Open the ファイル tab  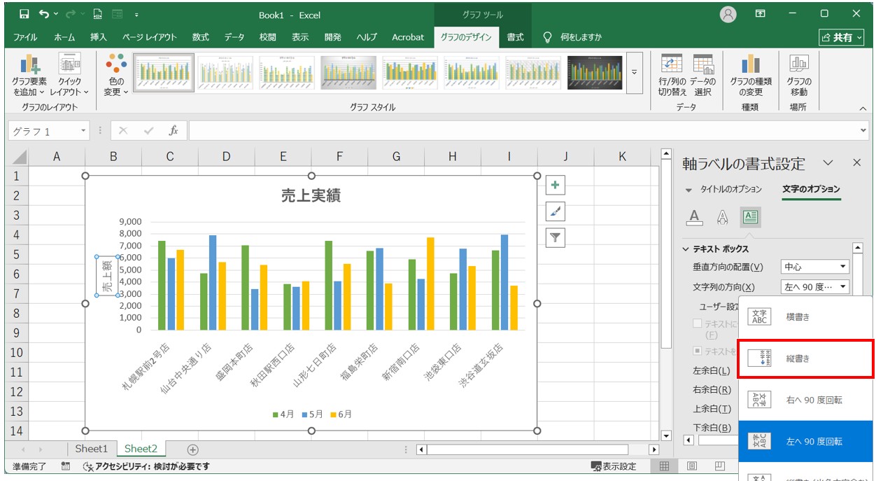25,37
